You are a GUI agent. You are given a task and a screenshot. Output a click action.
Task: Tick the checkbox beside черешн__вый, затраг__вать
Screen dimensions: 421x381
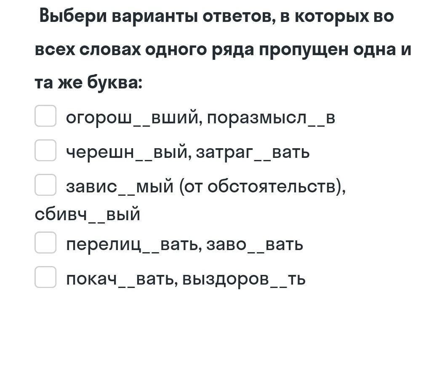coord(45,151)
